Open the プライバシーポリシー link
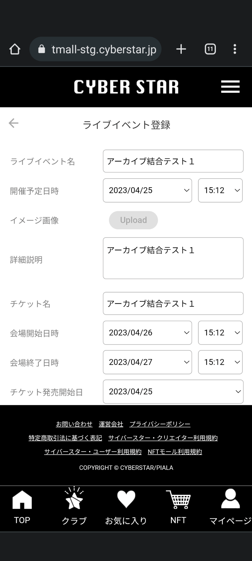Screen dimensions: 252x561 coord(160,424)
